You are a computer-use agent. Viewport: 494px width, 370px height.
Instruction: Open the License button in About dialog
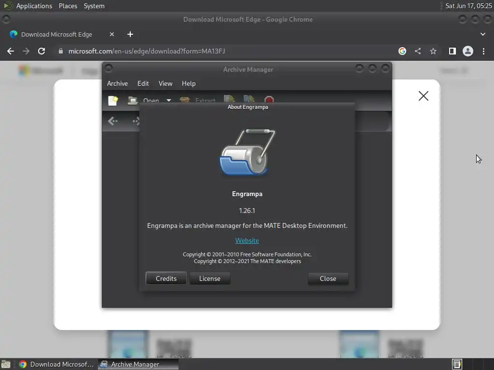pos(210,278)
